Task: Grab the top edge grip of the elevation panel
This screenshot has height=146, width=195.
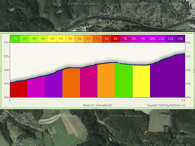Action: 96,33
